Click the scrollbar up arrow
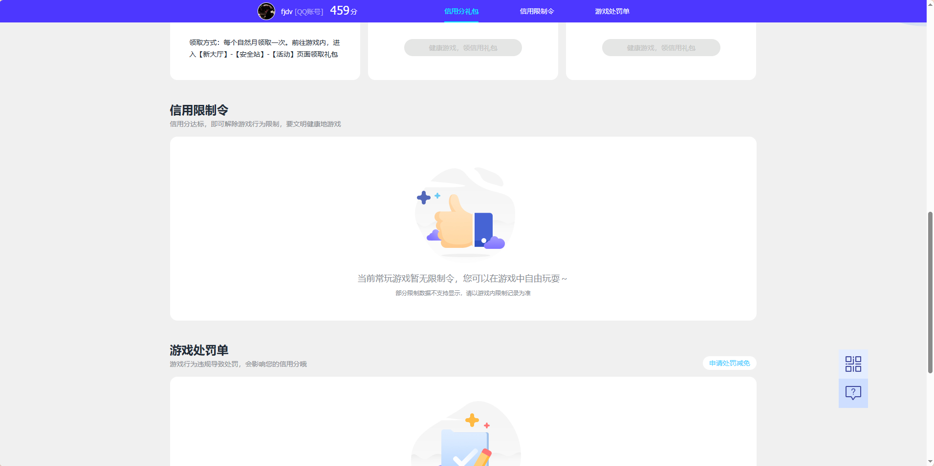934x466 pixels. pos(930,4)
